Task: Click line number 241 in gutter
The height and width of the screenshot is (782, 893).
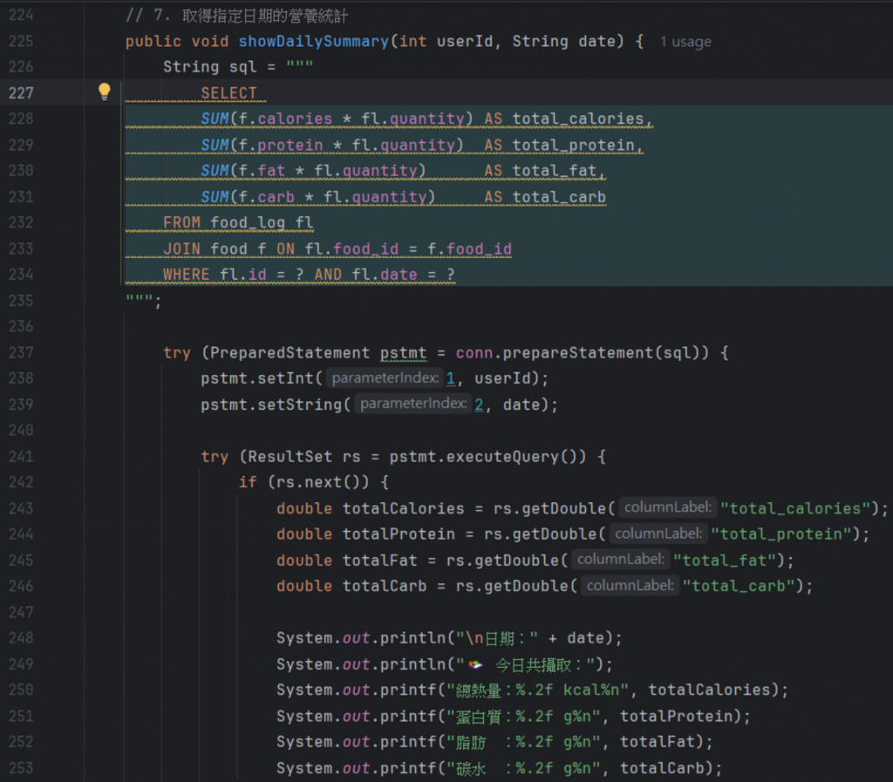Action: (x=21, y=457)
